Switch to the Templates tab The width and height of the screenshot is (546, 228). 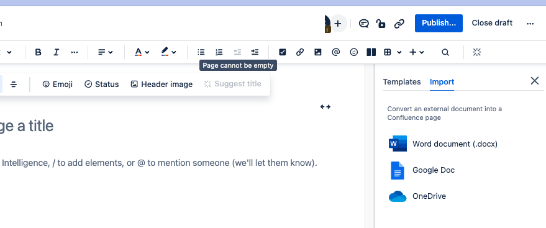click(402, 82)
